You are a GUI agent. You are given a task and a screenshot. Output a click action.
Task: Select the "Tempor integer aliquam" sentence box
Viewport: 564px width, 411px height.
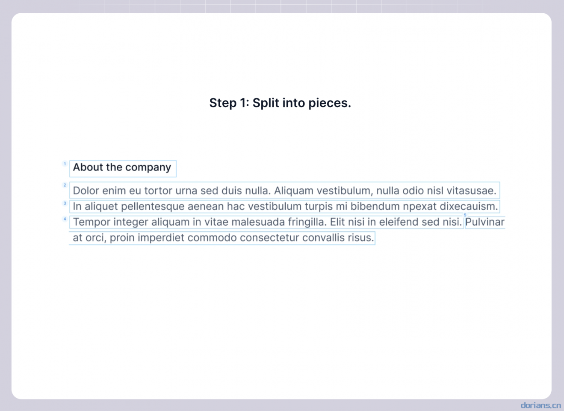(266, 222)
